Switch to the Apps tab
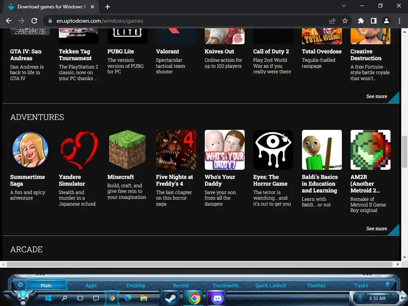 click(91, 285)
